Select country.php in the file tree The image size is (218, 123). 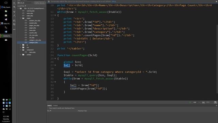coord(33,33)
